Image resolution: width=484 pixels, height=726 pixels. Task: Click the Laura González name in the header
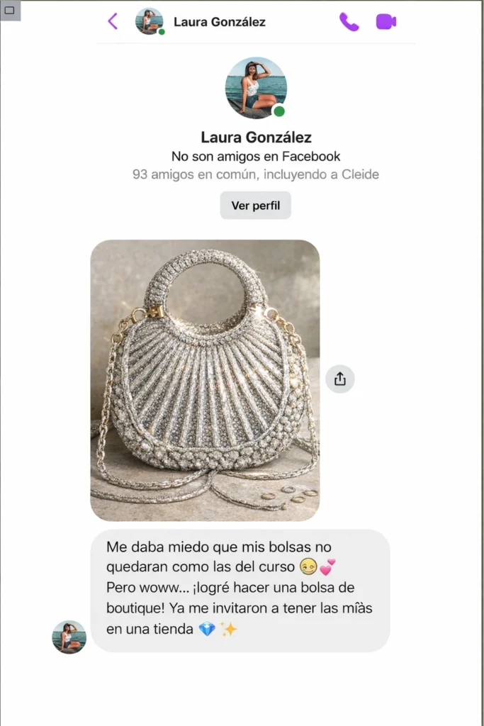pyautogui.click(x=220, y=22)
